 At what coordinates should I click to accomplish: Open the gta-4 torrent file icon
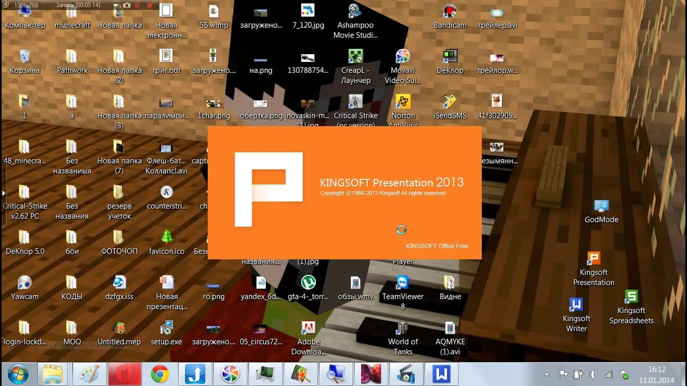pos(308,288)
